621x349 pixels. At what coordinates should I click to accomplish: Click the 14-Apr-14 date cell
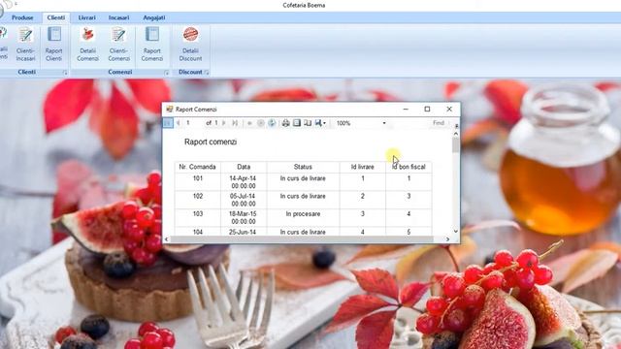[243, 182]
